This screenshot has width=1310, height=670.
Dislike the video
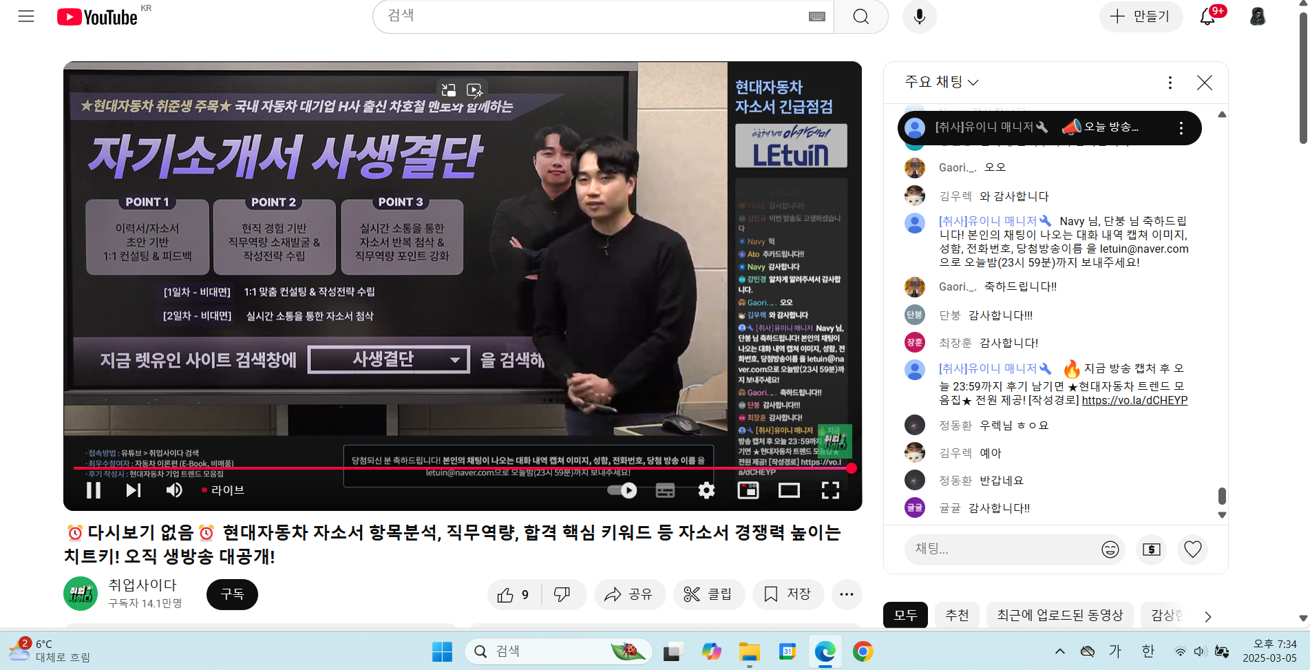point(563,594)
